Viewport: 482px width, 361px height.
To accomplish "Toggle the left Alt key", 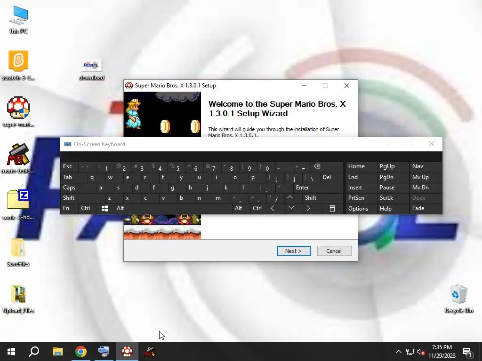I will click(x=123, y=208).
